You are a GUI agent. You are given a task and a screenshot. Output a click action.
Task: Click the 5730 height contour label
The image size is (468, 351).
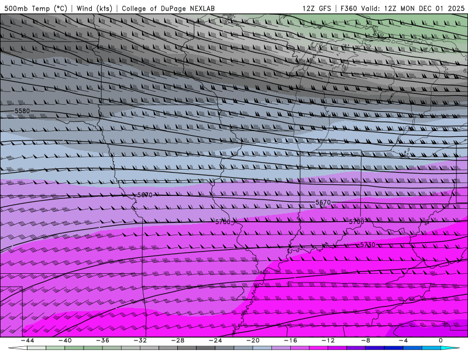(x=368, y=245)
